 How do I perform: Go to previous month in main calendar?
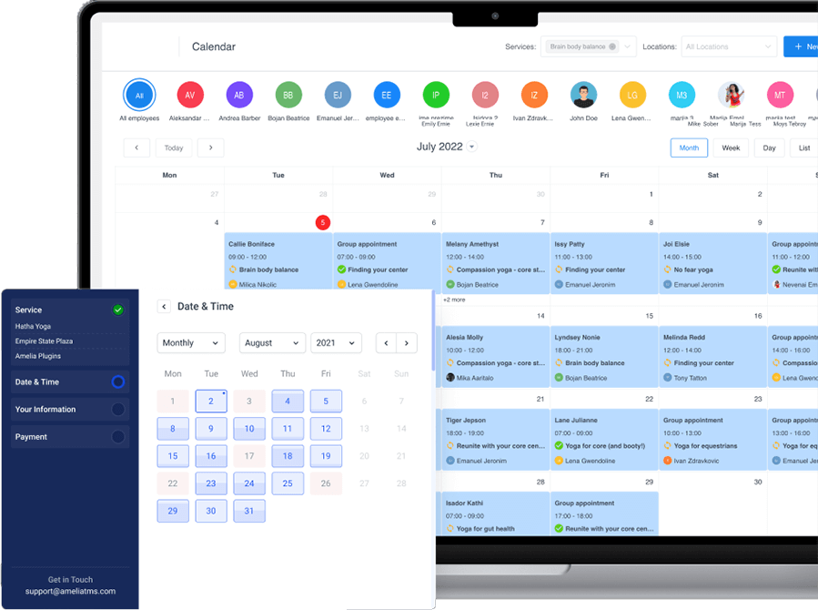point(136,147)
